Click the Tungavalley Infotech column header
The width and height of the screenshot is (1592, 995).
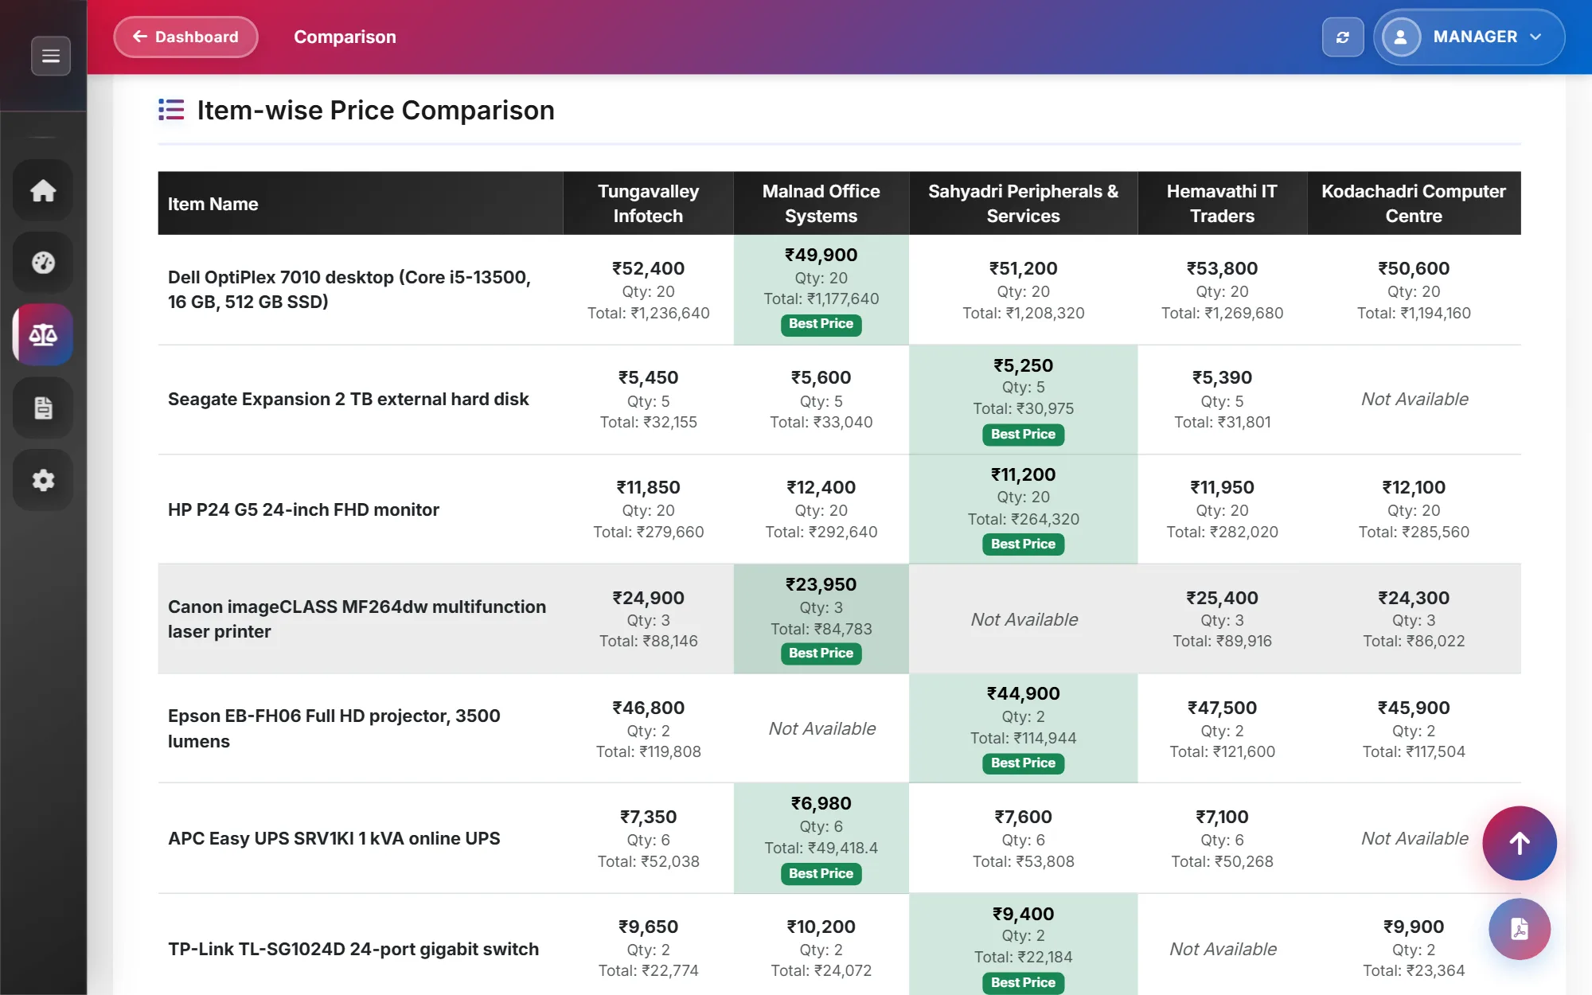[648, 204]
